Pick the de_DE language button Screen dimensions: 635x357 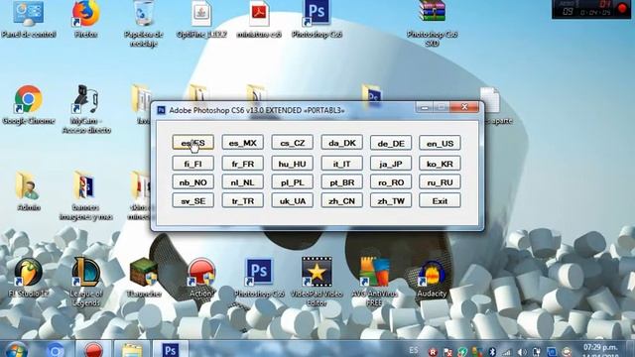point(391,143)
